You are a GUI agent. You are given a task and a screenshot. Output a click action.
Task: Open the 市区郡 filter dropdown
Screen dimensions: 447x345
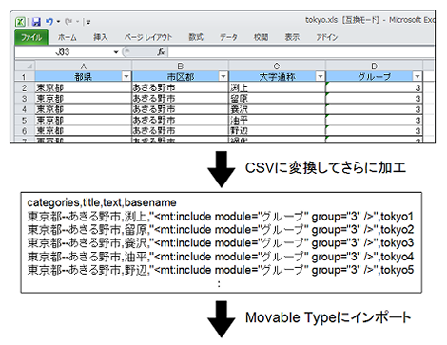(x=223, y=76)
